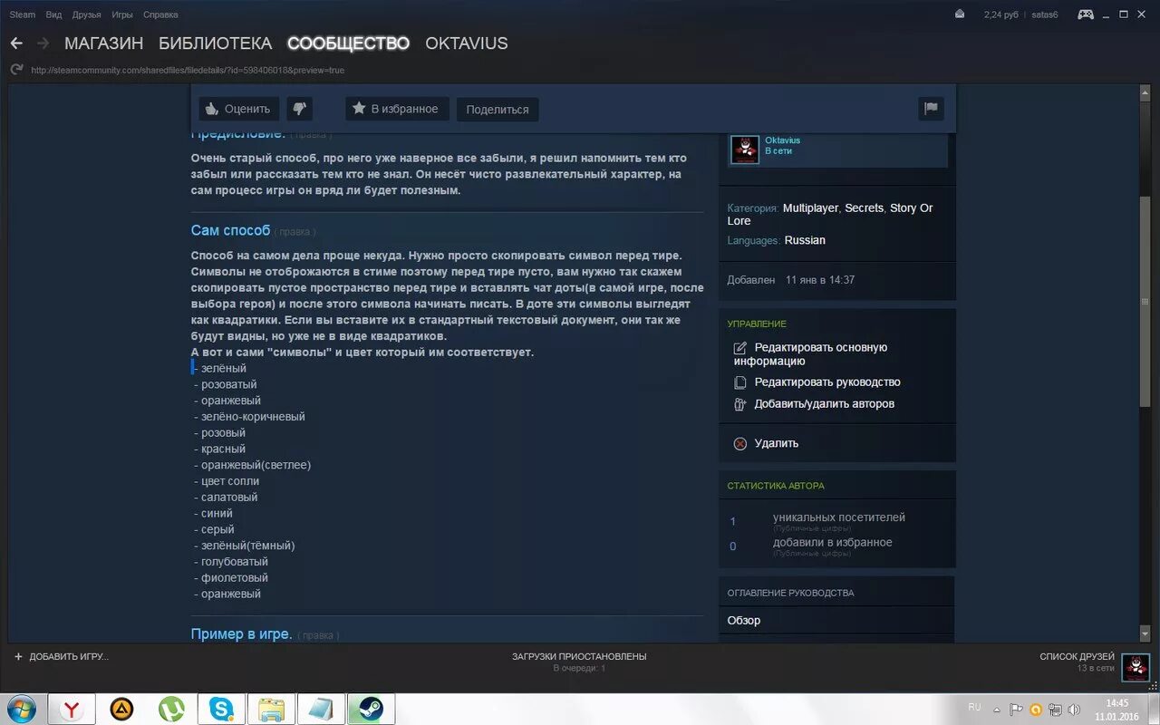Viewport: 1160px width, 725px height.
Task: Click the thumbs-down rating button
Action: coord(300,109)
